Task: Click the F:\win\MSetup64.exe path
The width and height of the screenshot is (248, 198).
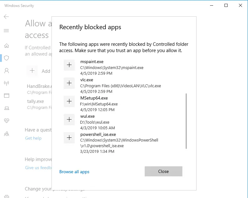Action: [99, 104]
